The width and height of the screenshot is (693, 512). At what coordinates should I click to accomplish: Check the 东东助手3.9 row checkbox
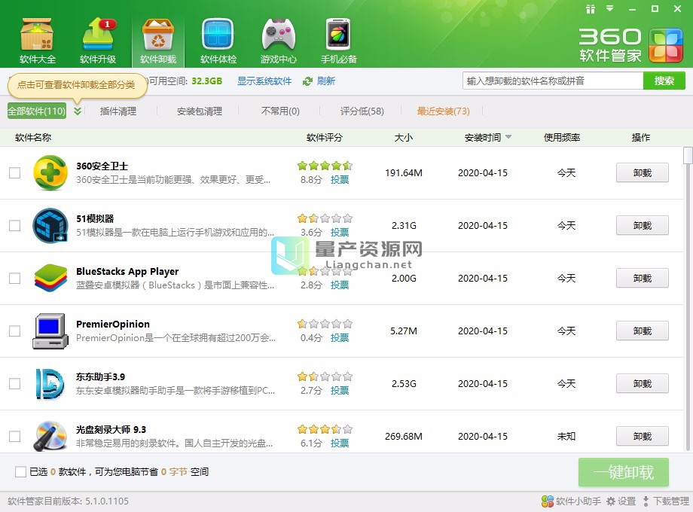tap(14, 383)
